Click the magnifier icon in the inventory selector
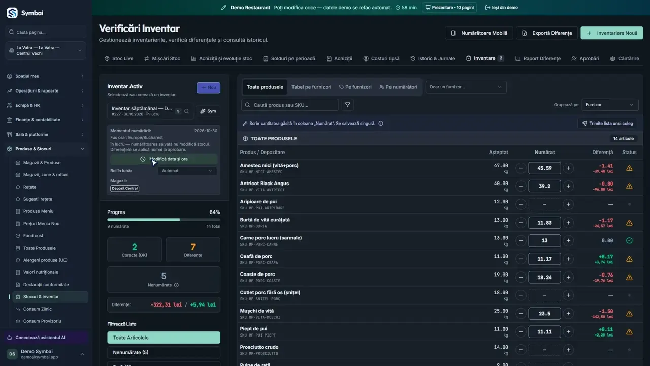650x366 pixels. pyautogui.click(x=187, y=111)
